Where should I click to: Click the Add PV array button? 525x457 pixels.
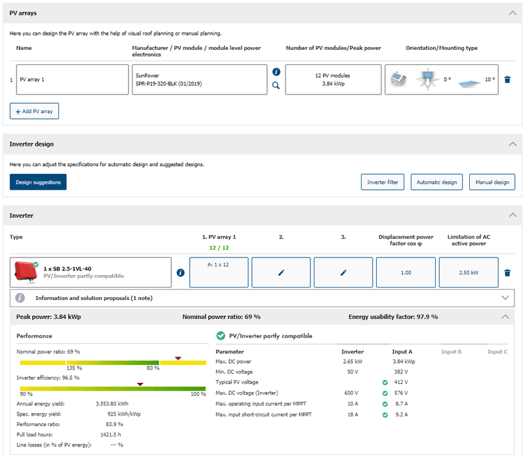coord(34,112)
